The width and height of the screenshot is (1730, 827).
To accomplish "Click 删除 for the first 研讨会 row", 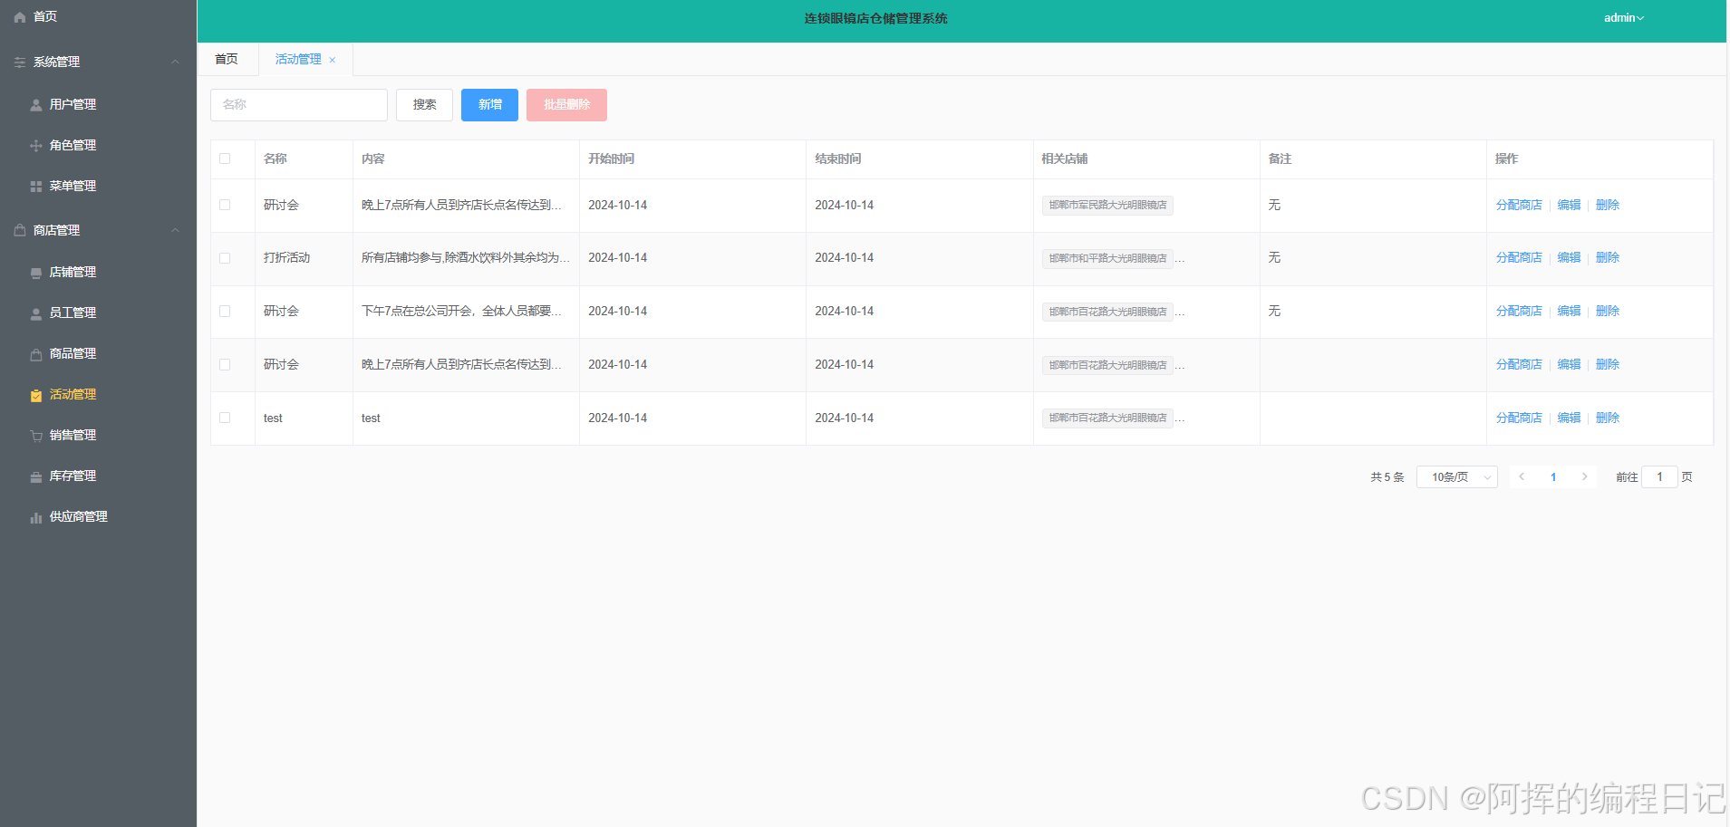I will coord(1608,205).
